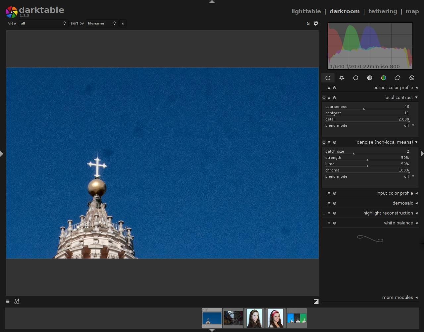
Task: Collapse the bottom filmstrip arrow
Action: tap(212, 330)
